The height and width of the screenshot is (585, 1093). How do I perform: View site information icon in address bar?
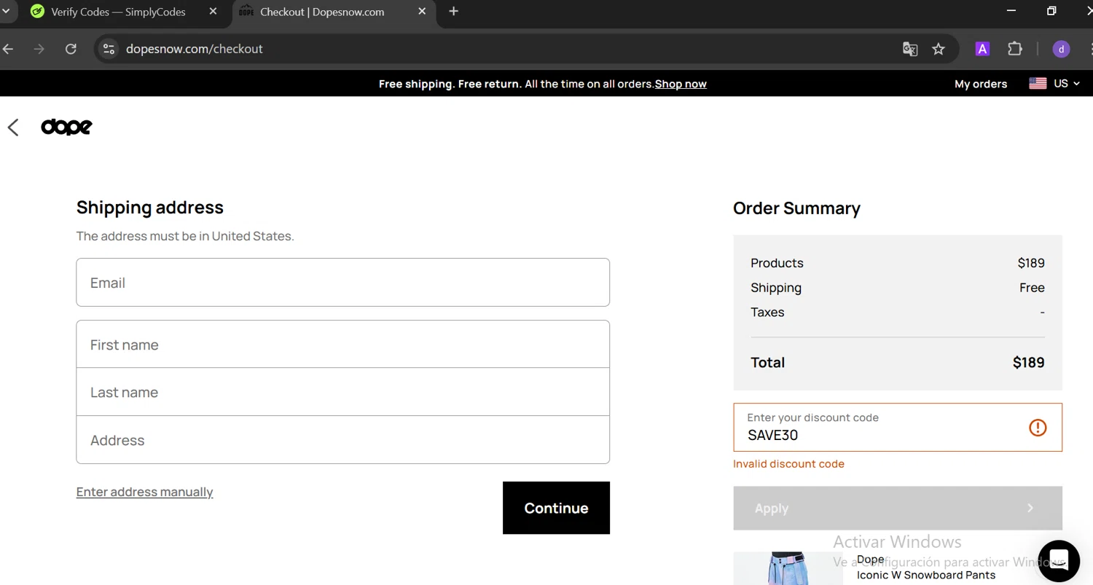(x=109, y=49)
